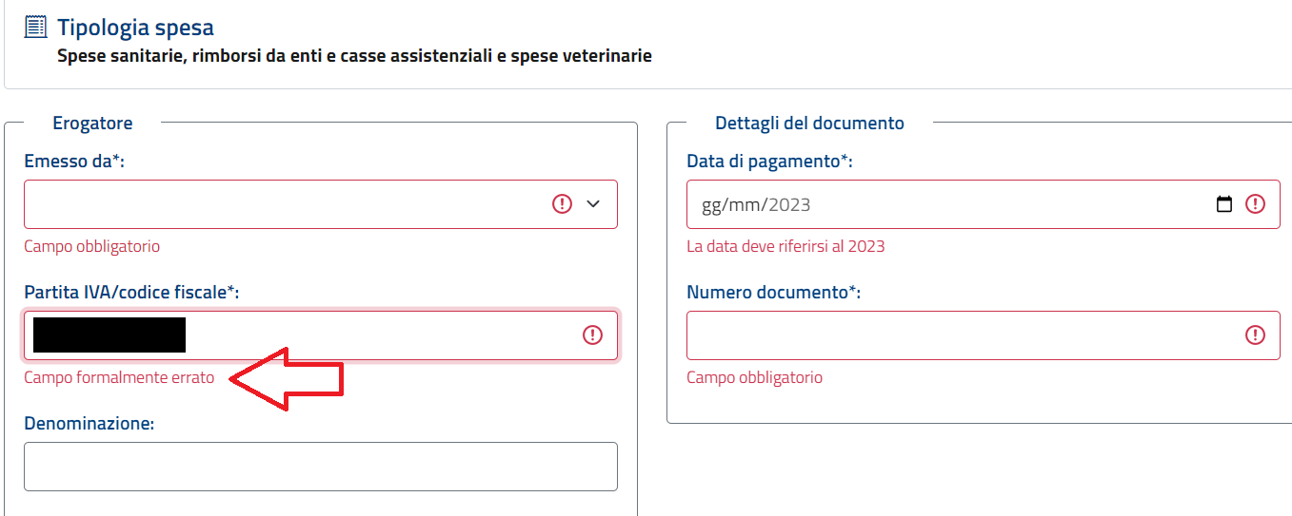Focus the Partita IVA/codice fiscale input
The height and width of the screenshot is (516, 1292).
point(321,335)
